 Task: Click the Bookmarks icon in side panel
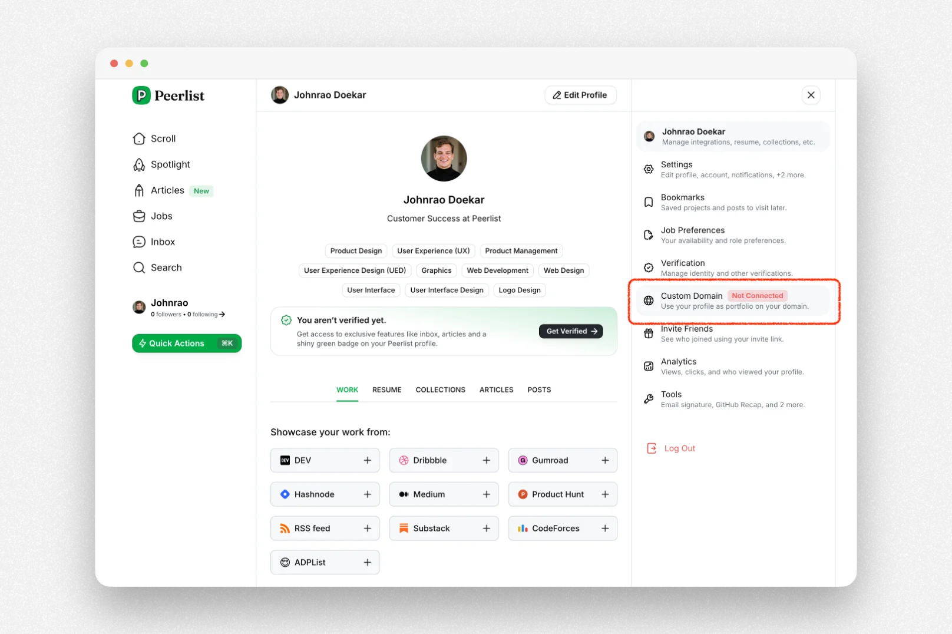point(649,202)
